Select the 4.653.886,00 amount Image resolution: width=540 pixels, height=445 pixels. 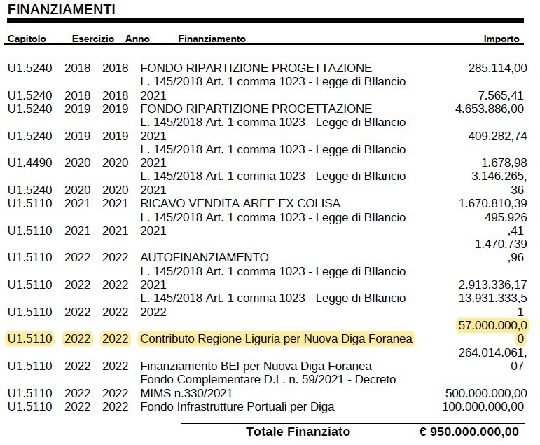[x=490, y=109]
